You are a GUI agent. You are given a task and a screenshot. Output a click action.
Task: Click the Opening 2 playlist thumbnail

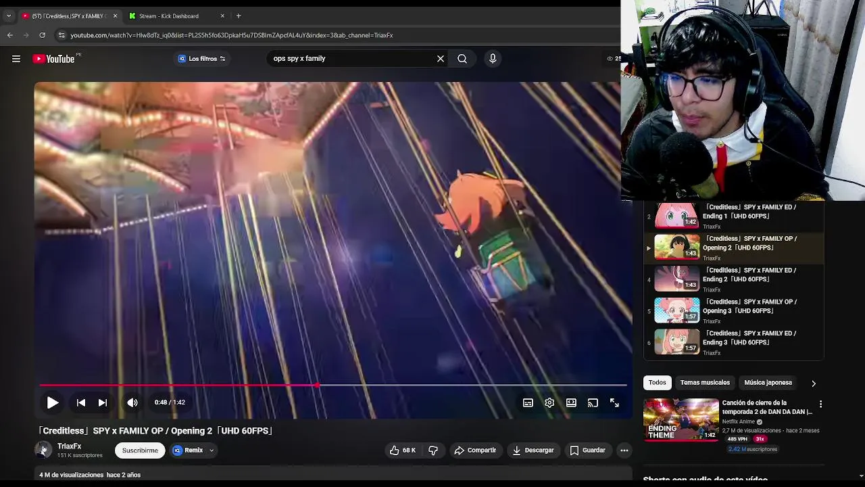(676, 247)
